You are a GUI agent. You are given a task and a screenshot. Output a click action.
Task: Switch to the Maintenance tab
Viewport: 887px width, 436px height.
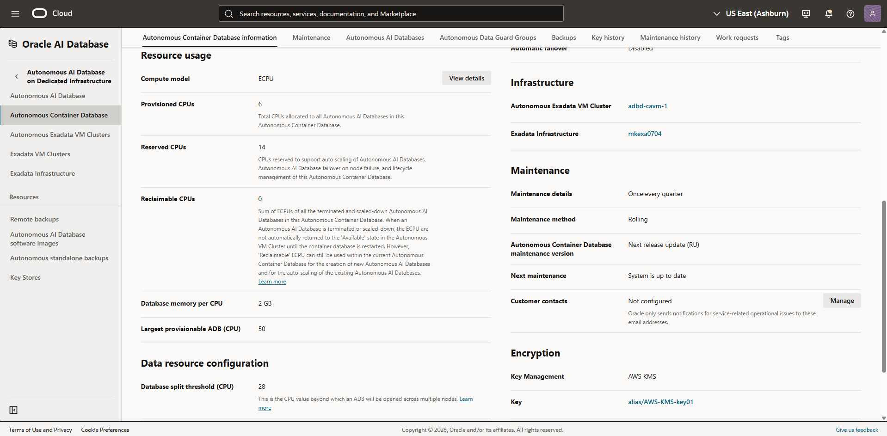coord(311,37)
